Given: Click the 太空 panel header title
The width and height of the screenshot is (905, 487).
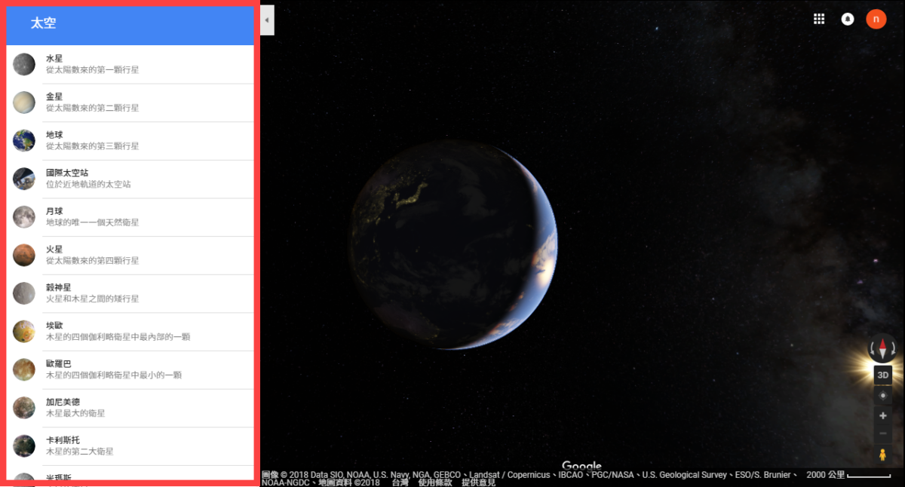Looking at the screenshot, I should (x=43, y=23).
